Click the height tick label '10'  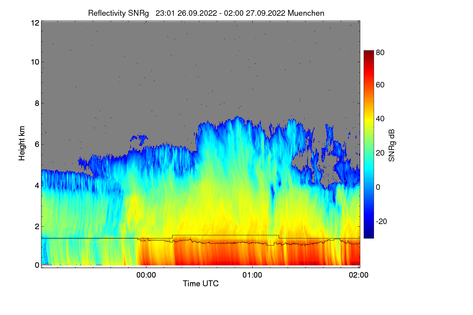[x=35, y=62]
